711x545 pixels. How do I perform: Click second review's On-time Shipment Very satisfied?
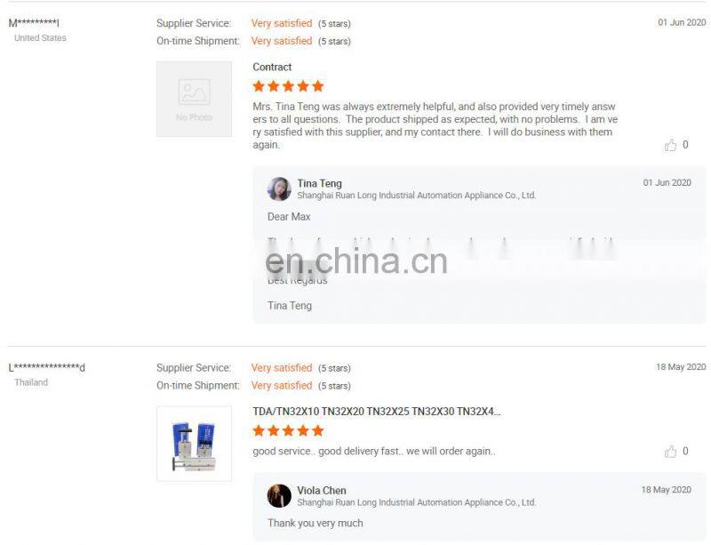pyautogui.click(x=282, y=385)
